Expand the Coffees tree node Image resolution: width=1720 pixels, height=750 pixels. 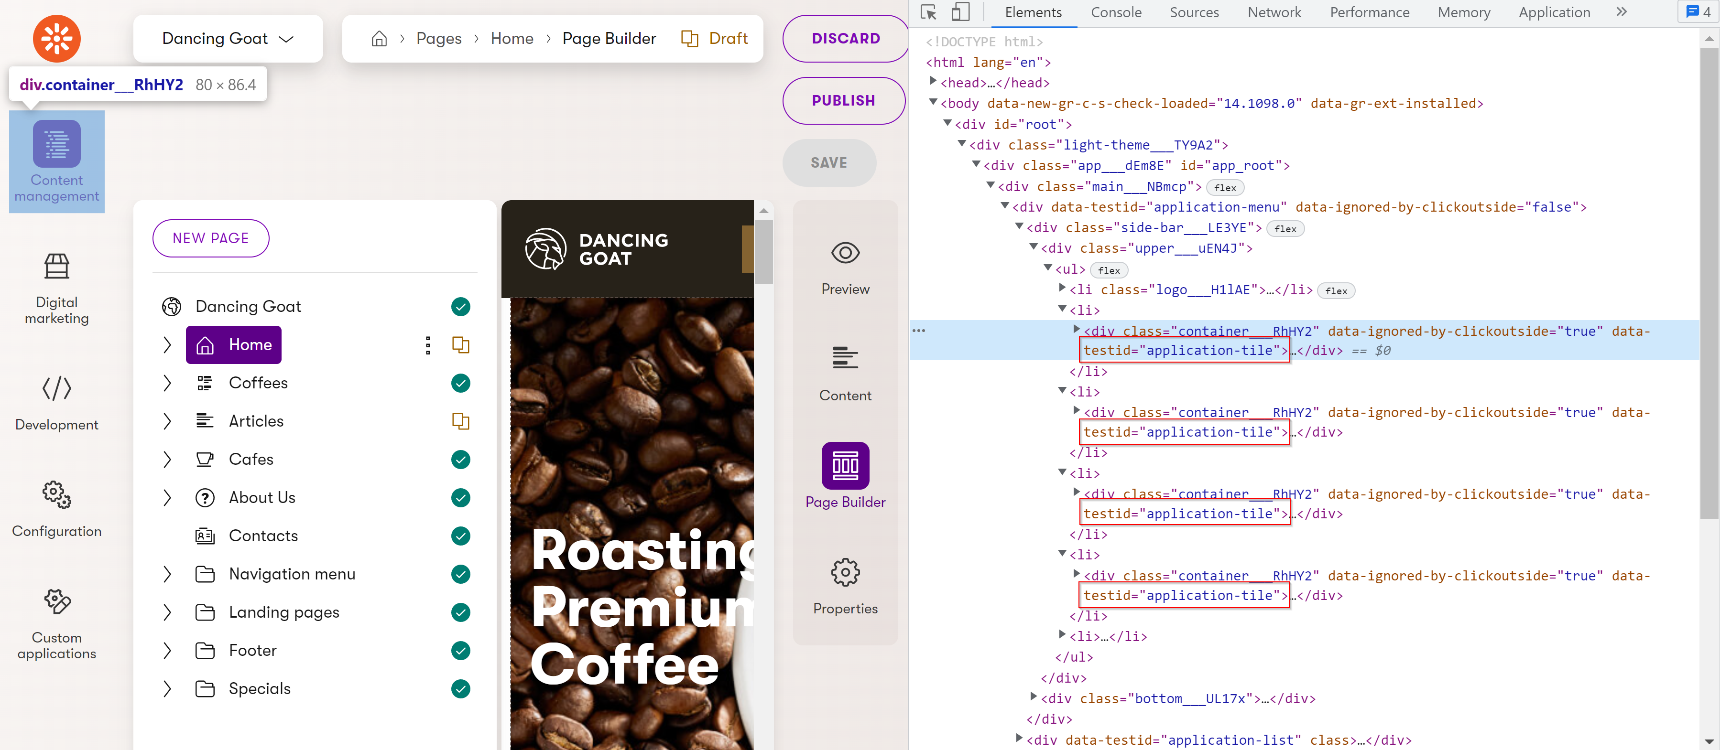point(167,383)
